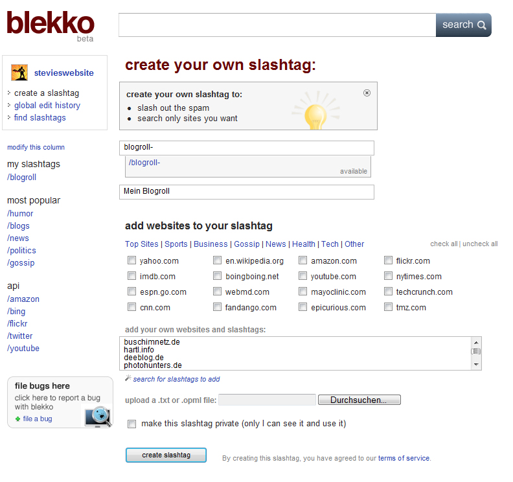This screenshot has width=513, height=482.
Task: Switch to the Tech category tab
Action: coord(330,244)
